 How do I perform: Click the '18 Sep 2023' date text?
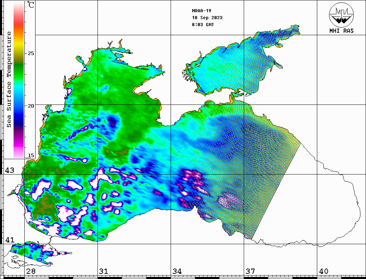coord(207,18)
